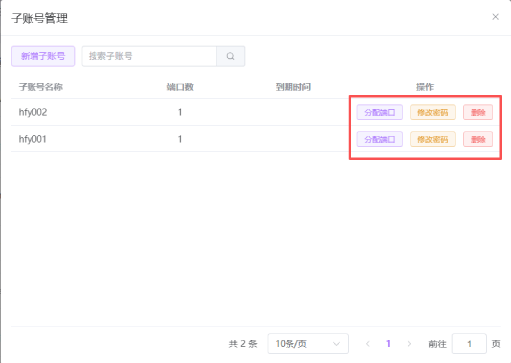Close the 子账号管理 dialog
Viewport: 511px width, 363px height.
tap(495, 17)
